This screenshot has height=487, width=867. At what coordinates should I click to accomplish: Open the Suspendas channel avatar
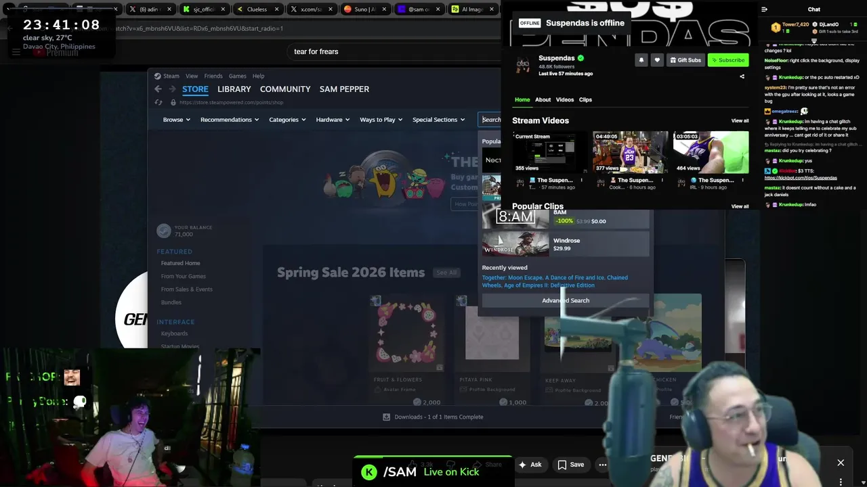tap(523, 65)
